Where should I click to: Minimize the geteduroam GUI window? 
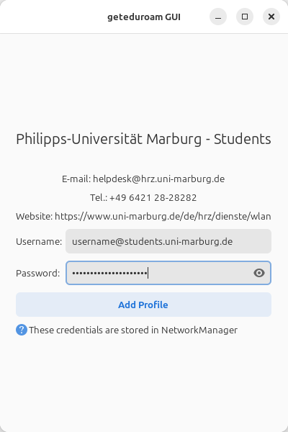(218, 17)
